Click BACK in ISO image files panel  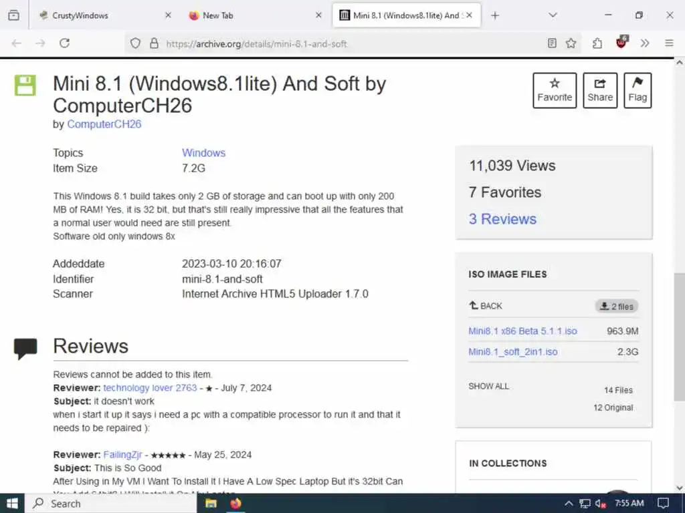tap(486, 306)
